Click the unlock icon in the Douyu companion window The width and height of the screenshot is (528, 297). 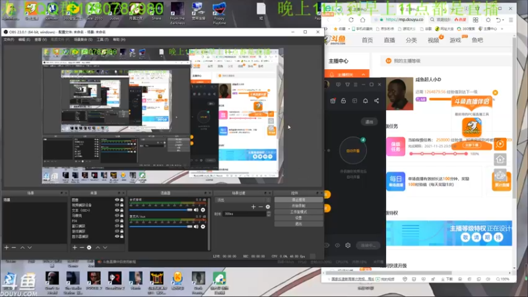click(x=343, y=101)
